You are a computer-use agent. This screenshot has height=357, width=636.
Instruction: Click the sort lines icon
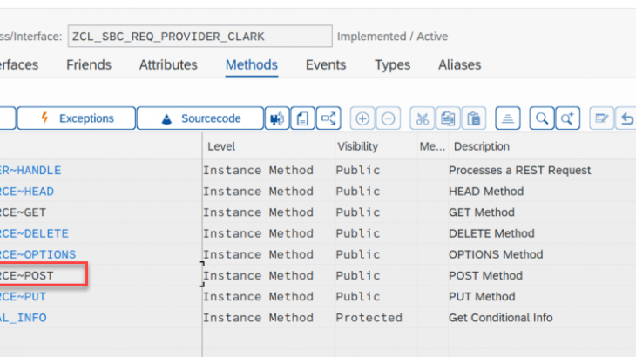(508, 118)
